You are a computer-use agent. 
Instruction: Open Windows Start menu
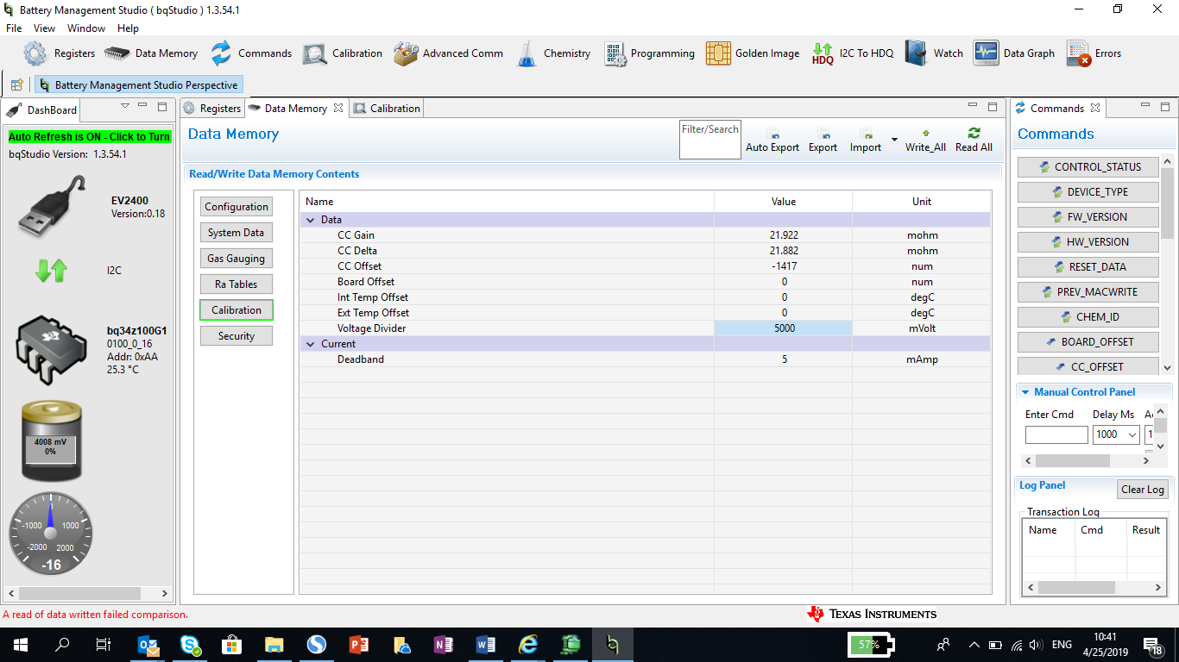click(21, 645)
